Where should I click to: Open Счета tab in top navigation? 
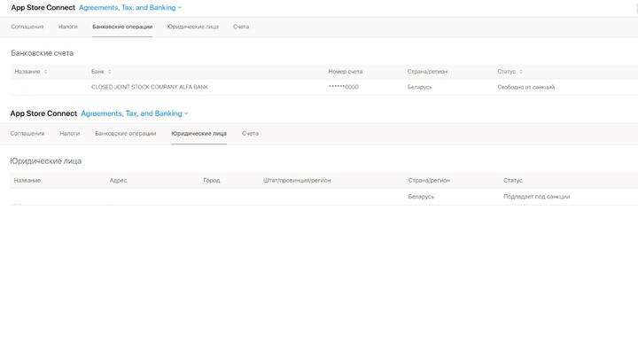click(241, 27)
